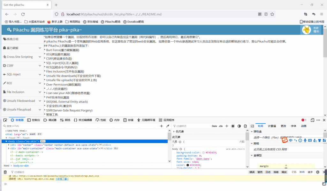Clear console output with trash icon
This screenshot has height=191, width=327.
tap(5, 172)
